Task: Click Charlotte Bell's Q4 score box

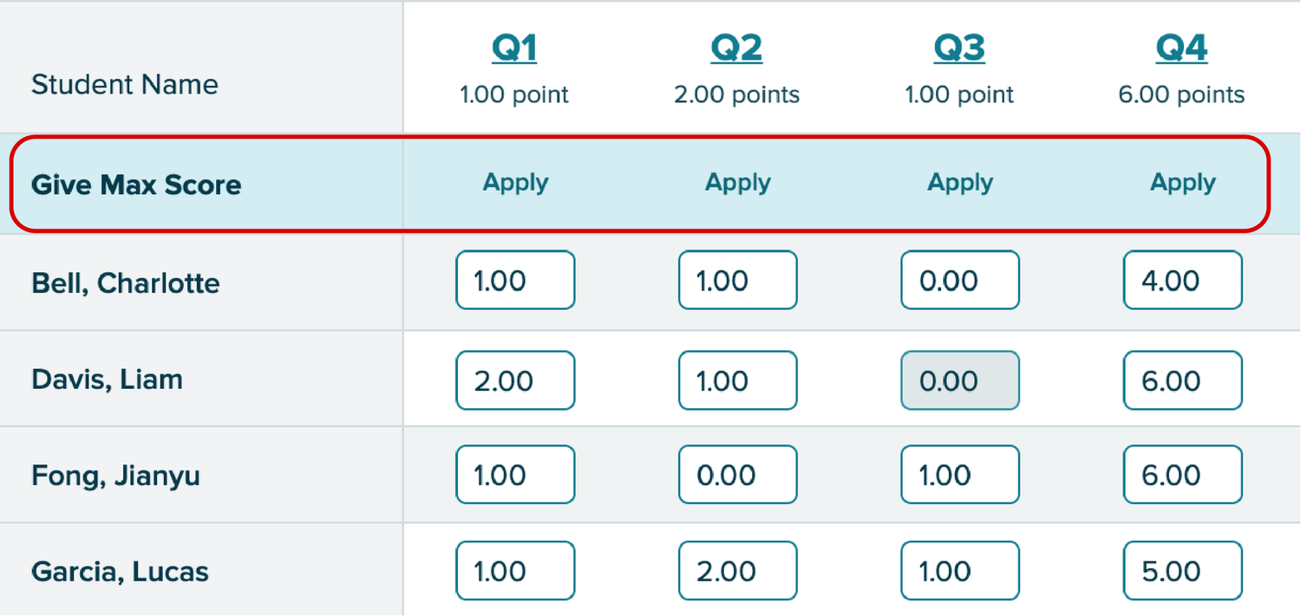Action: 1183,281
